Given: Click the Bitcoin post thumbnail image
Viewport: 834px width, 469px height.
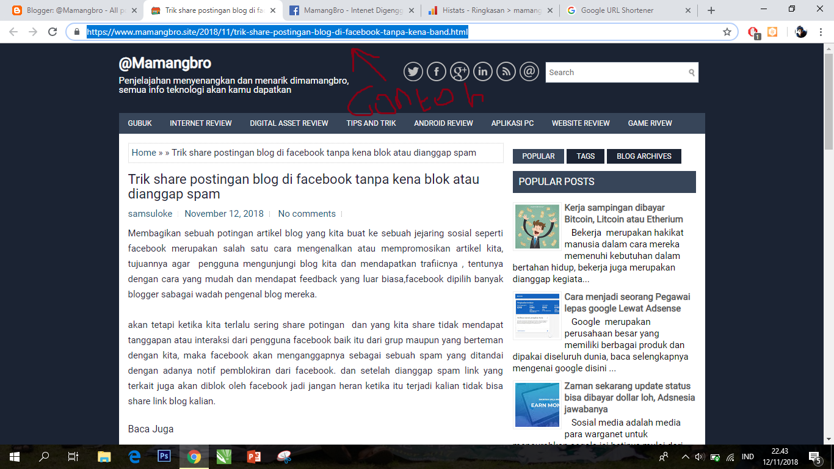Looking at the screenshot, I should point(537,227).
